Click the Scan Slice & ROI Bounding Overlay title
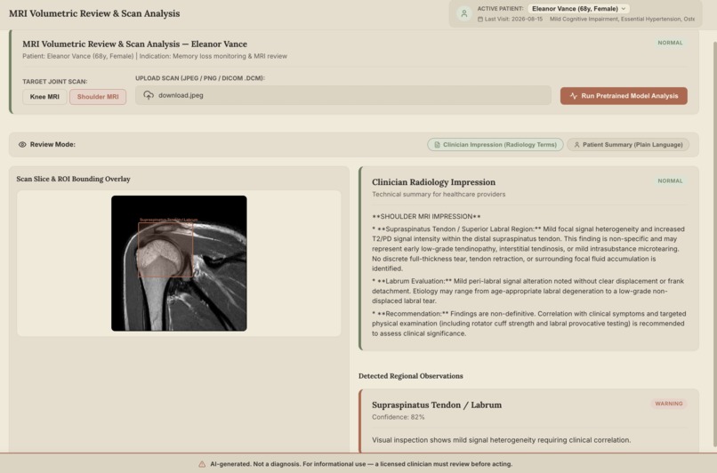Viewport: 717px width, 473px height. (73, 179)
